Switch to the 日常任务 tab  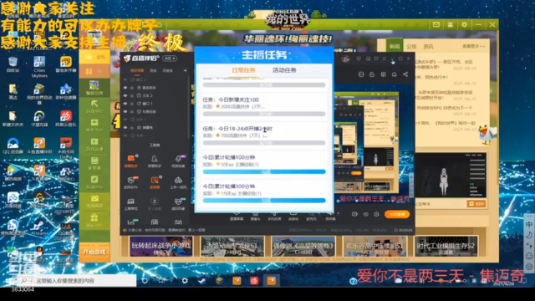(243, 70)
